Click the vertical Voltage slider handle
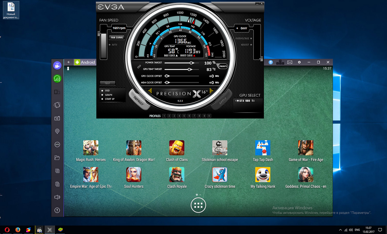Viewport: 387px width, 234px height. (x=262, y=58)
